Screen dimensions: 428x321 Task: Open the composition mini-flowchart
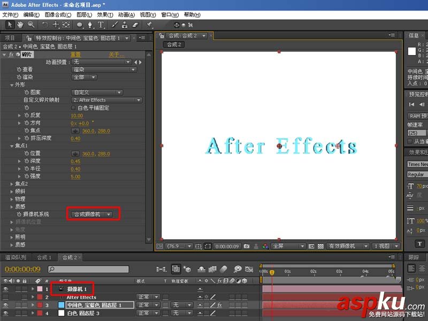(x=162, y=269)
